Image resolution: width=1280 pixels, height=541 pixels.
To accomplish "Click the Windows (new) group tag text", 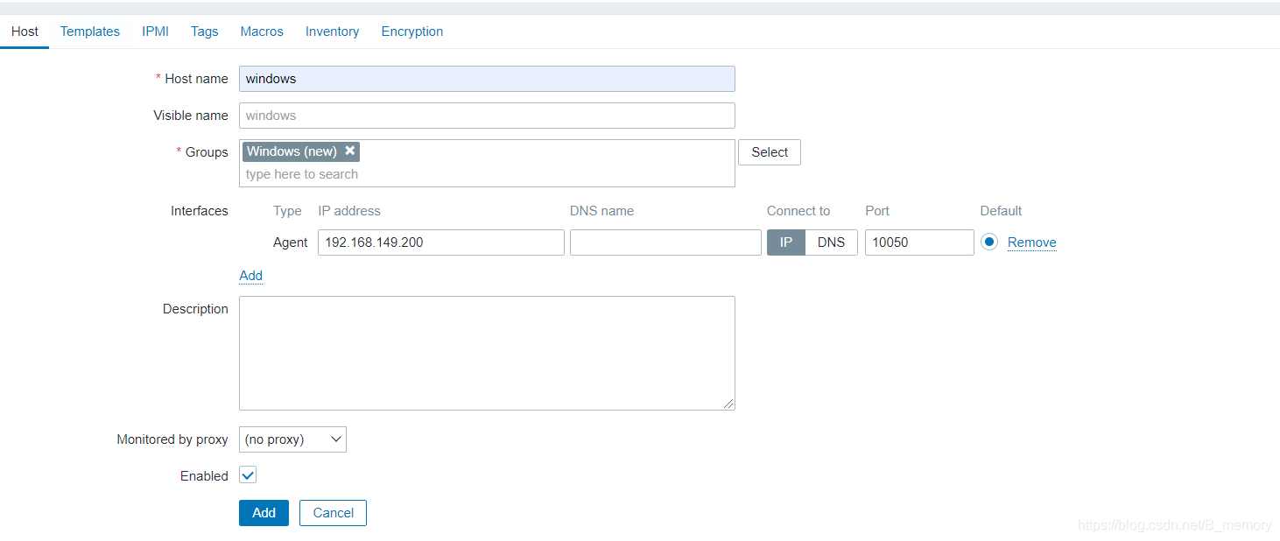I will 292,151.
